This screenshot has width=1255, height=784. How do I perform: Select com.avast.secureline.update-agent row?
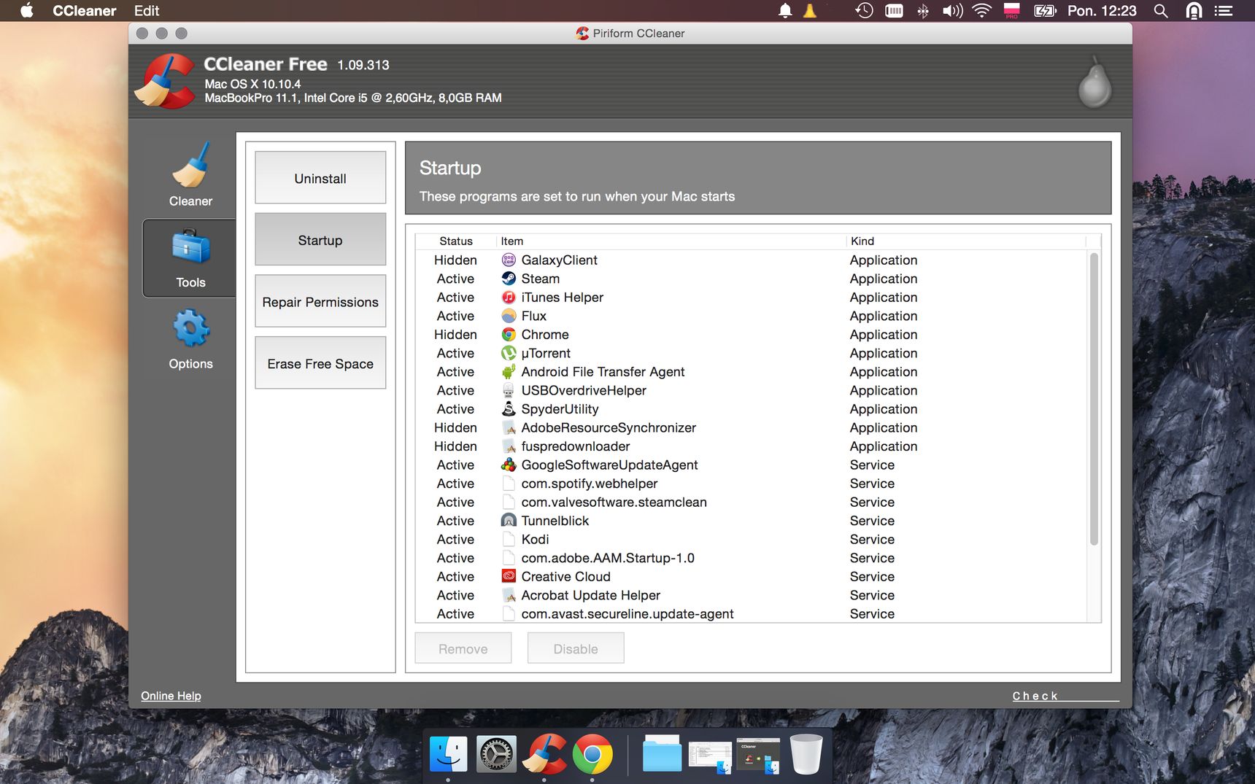(x=752, y=613)
